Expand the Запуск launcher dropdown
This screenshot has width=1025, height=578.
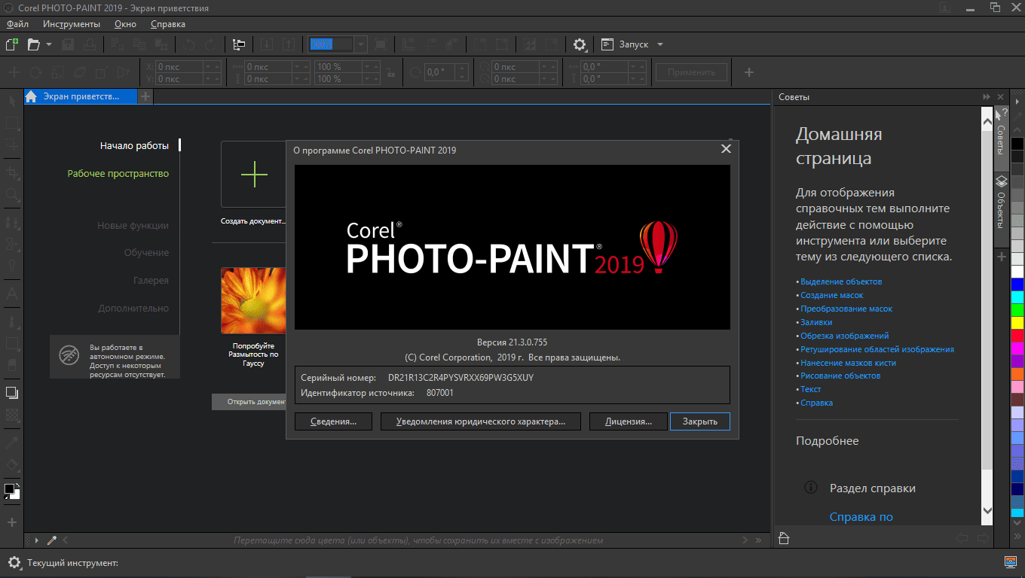pyautogui.click(x=660, y=44)
